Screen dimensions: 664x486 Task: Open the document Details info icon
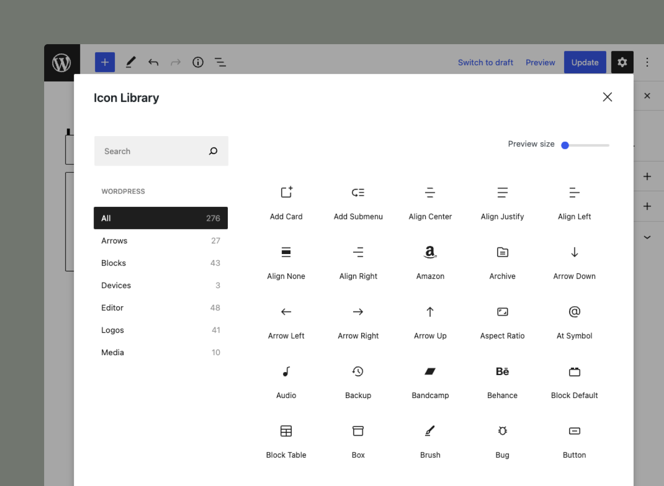pyautogui.click(x=198, y=62)
